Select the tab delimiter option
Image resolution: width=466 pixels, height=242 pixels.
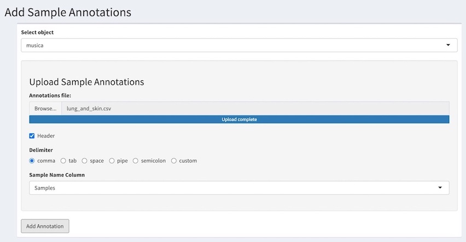pyautogui.click(x=63, y=161)
